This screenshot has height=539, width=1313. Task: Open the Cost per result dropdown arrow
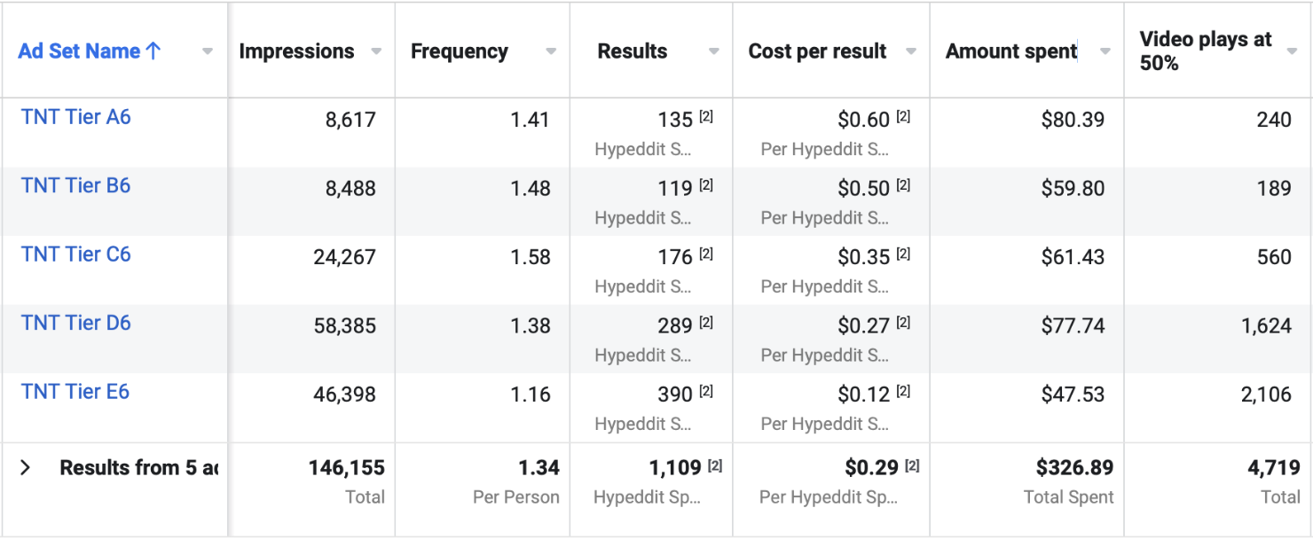(x=911, y=51)
